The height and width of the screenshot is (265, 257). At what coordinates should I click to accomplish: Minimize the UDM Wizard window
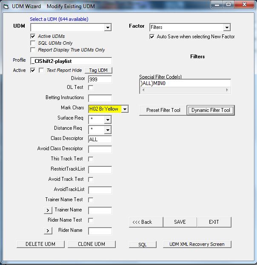[217, 5]
